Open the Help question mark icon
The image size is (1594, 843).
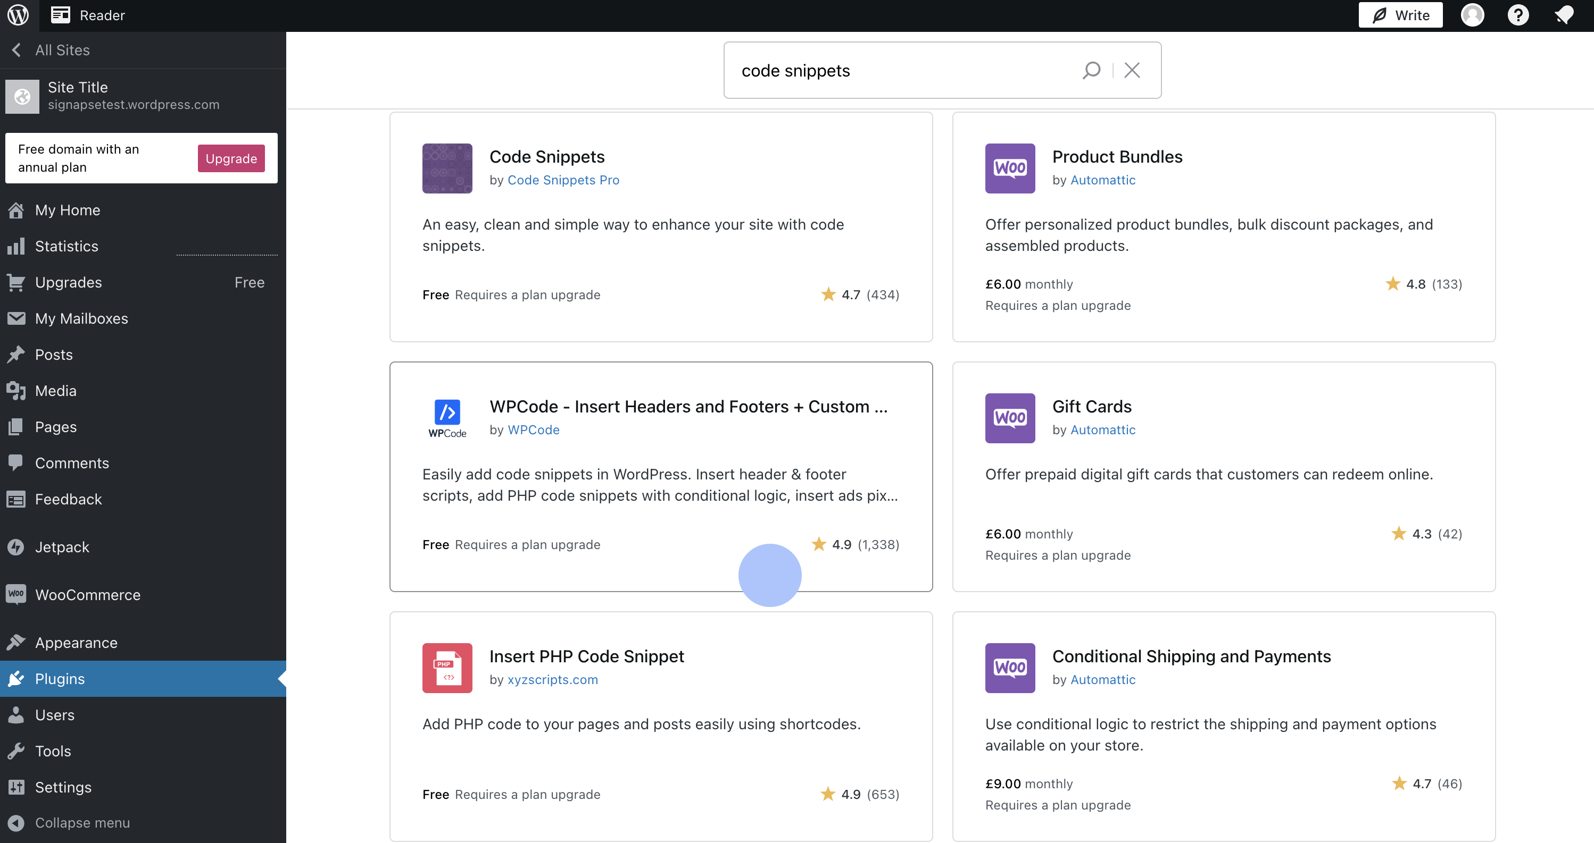tap(1518, 15)
